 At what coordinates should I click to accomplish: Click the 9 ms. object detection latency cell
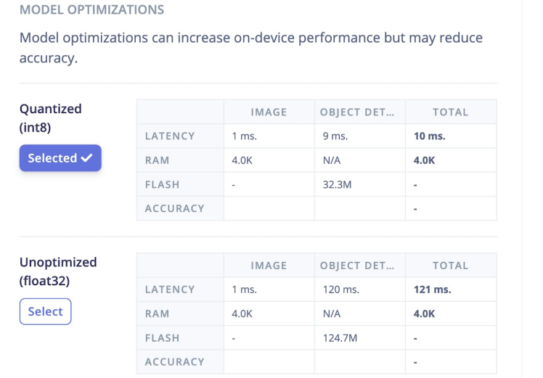(x=335, y=136)
